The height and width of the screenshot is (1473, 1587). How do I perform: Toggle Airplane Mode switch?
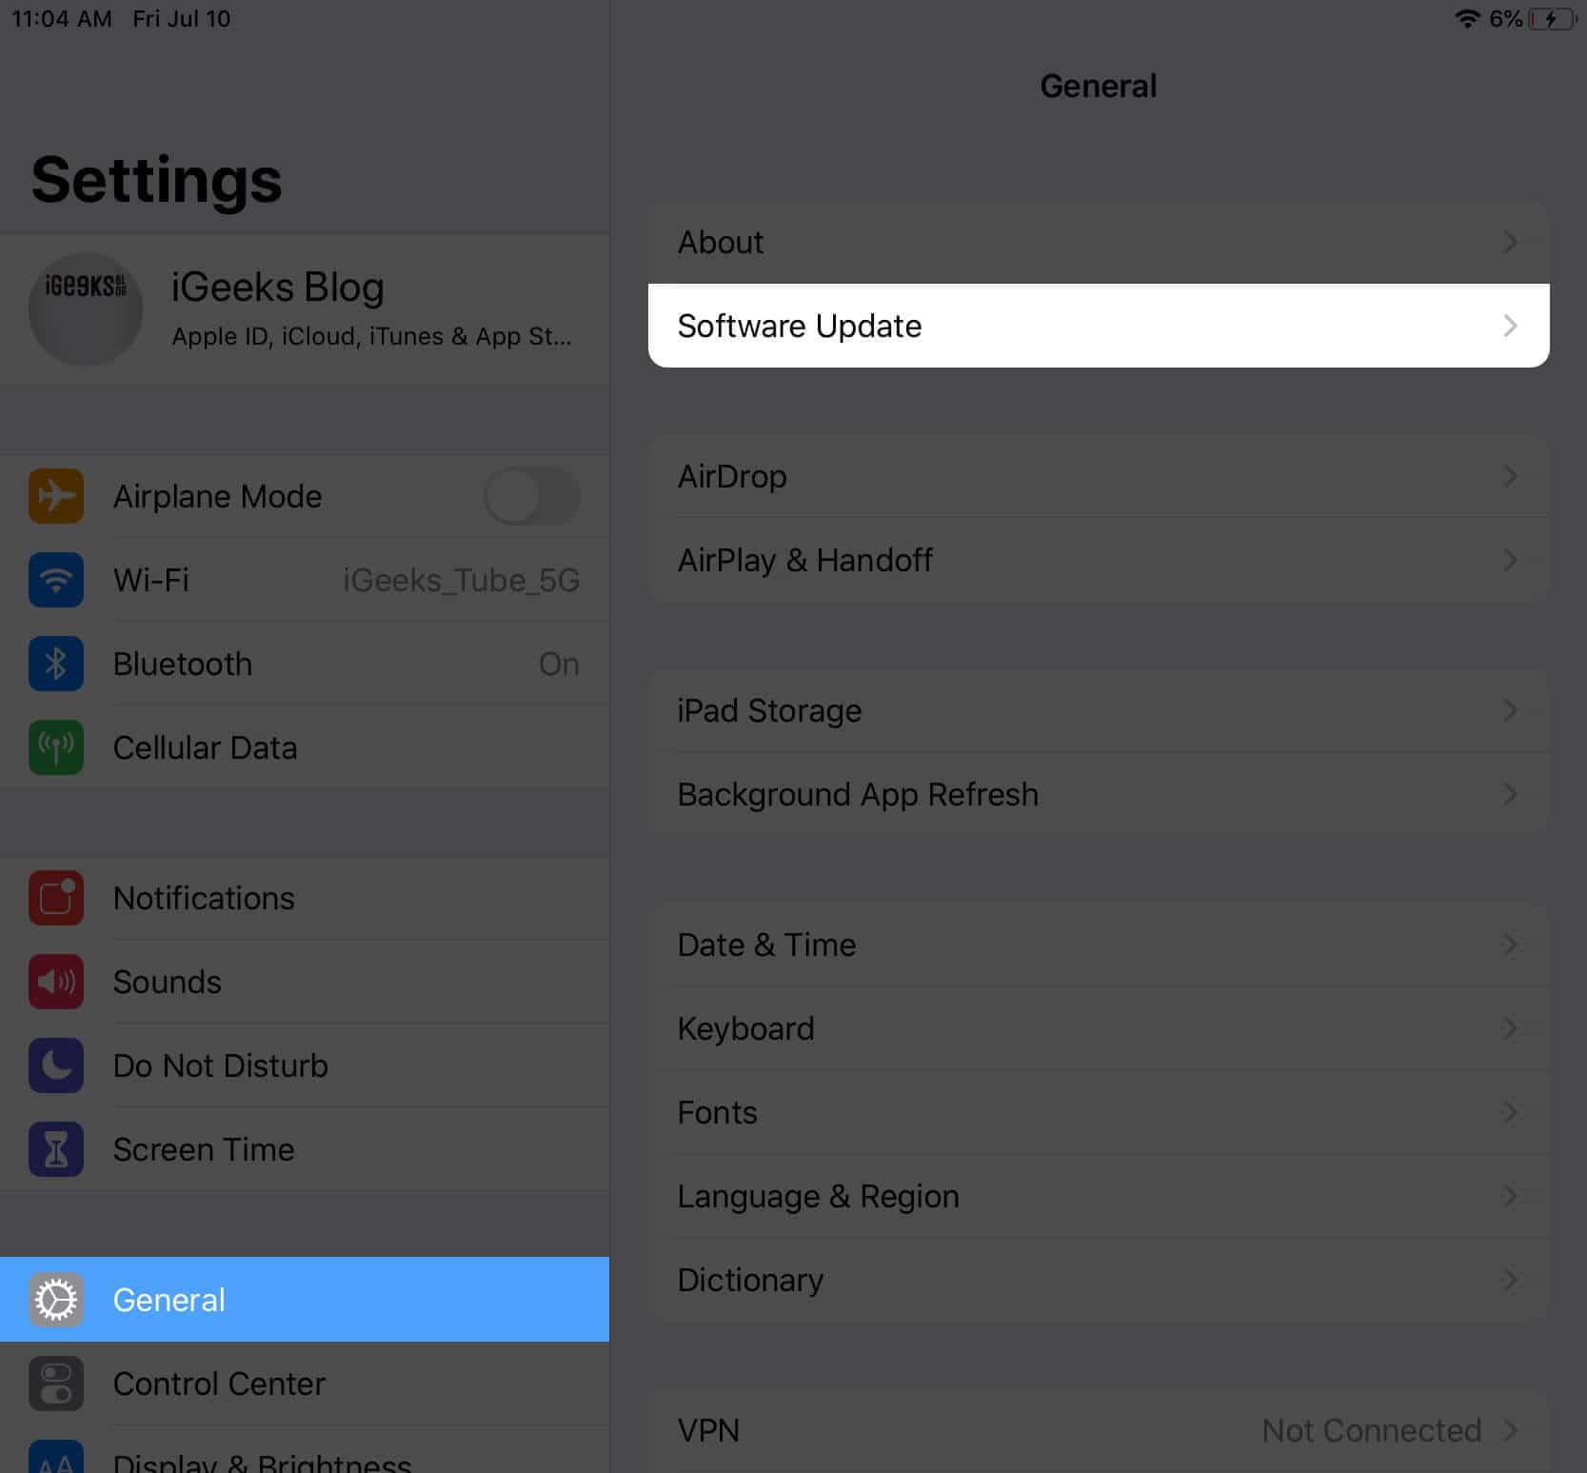coord(532,496)
